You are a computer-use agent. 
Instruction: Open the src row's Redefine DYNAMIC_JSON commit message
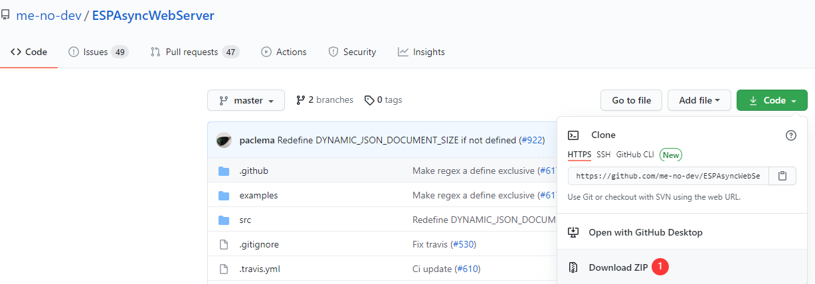pyautogui.click(x=484, y=220)
